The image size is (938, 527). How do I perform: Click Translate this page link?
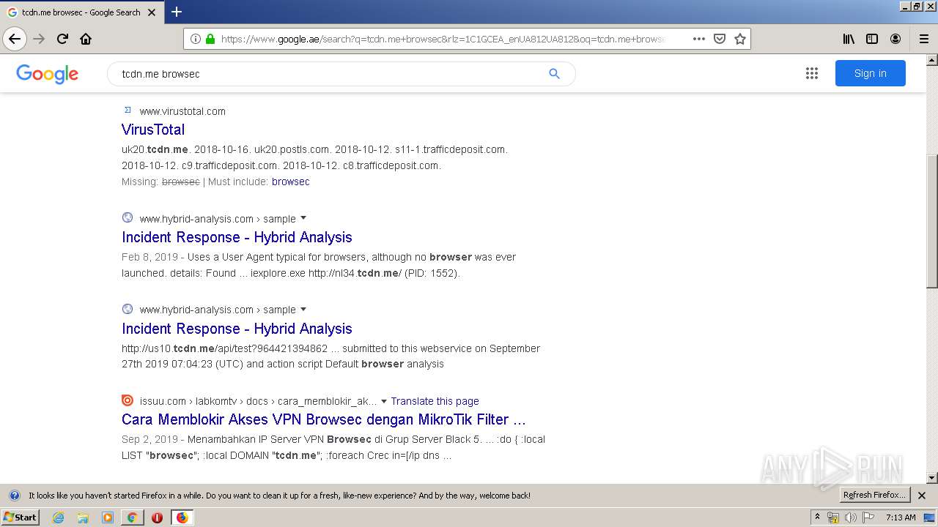tap(435, 401)
